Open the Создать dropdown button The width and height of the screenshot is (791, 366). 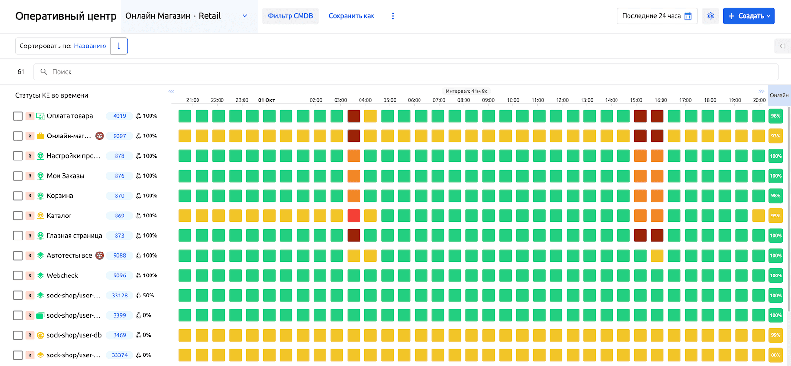pyautogui.click(x=748, y=16)
